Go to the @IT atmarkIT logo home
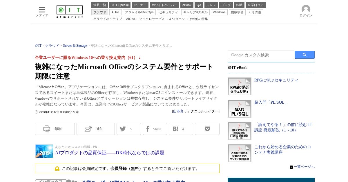The height and width of the screenshot is (182, 348). [70, 12]
